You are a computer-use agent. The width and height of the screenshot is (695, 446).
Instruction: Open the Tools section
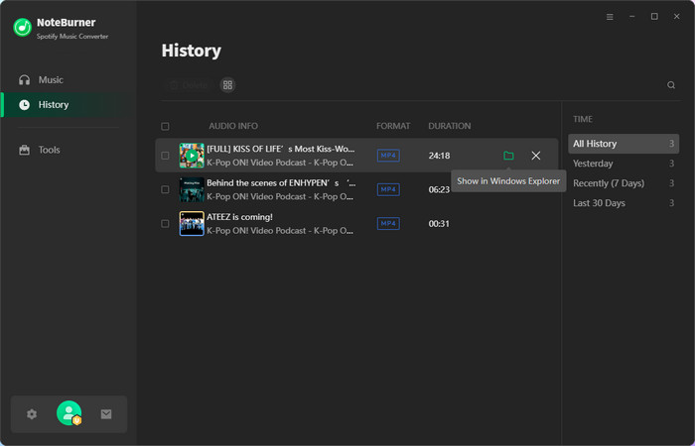[39, 150]
